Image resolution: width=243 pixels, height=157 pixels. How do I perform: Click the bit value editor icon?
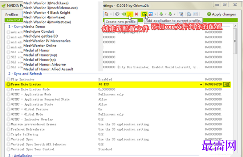tap(195, 14)
